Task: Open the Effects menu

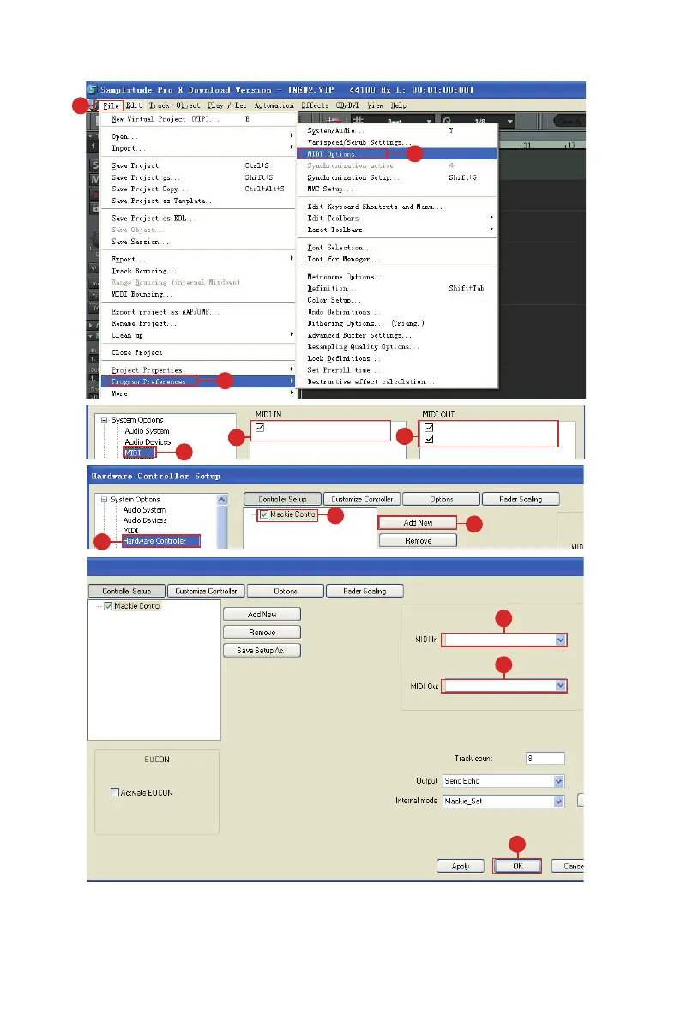Action: pyautogui.click(x=316, y=105)
